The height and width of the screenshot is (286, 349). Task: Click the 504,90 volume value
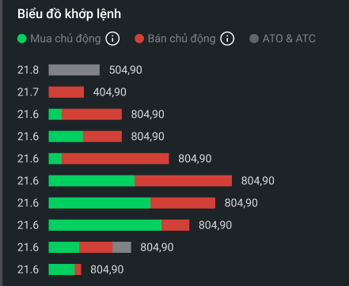point(126,70)
